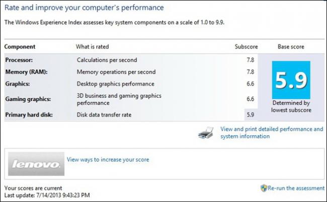The image size is (327, 202).
Task: Click the Lenovo logo
Action: 36,162
